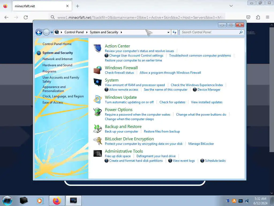
Task: Click the black box taskbar icon
Action: click(24, 201)
